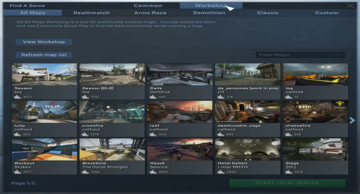Select the deathcookin_csgo map thumbnail
Screen dimensions: 360x194
point(248,112)
